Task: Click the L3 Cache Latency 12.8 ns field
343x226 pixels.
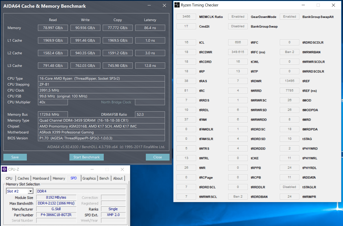Action: click(x=150, y=66)
